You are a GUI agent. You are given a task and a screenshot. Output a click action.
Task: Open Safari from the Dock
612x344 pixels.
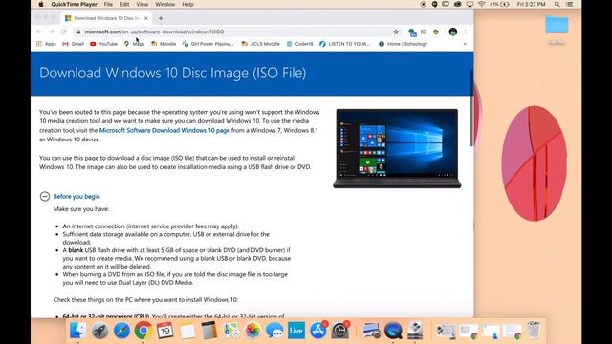(121, 331)
